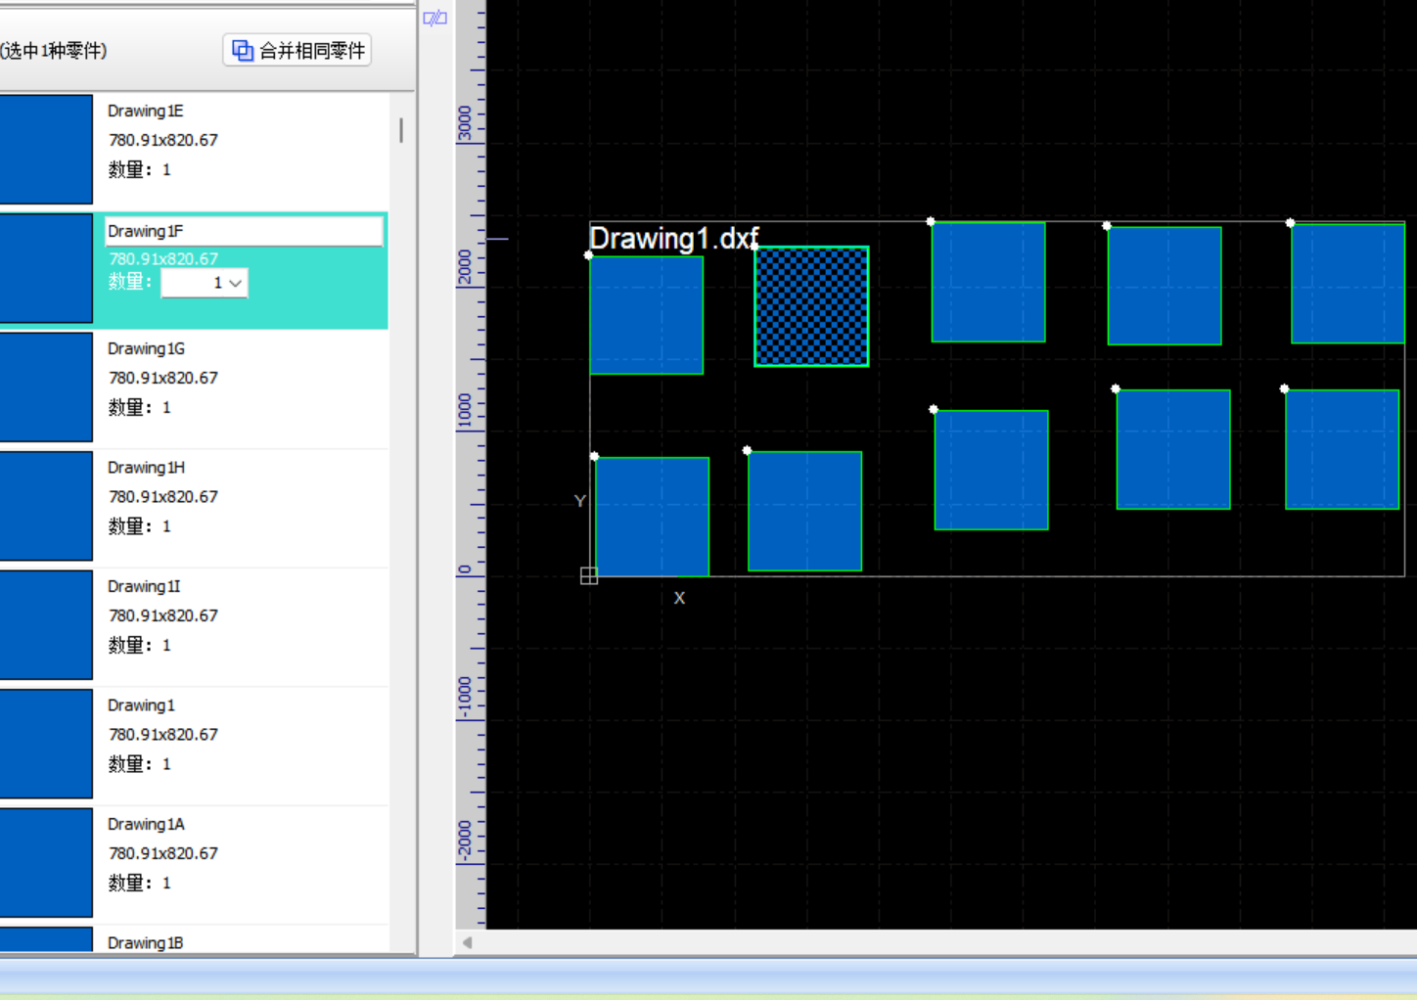The width and height of the screenshot is (1417, 1000).
Task: Click the 780.91x820.67 size under Drawing1G
Action: 163,378
